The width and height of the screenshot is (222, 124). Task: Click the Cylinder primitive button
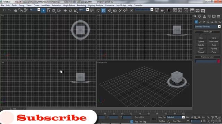tap(201, 45)
